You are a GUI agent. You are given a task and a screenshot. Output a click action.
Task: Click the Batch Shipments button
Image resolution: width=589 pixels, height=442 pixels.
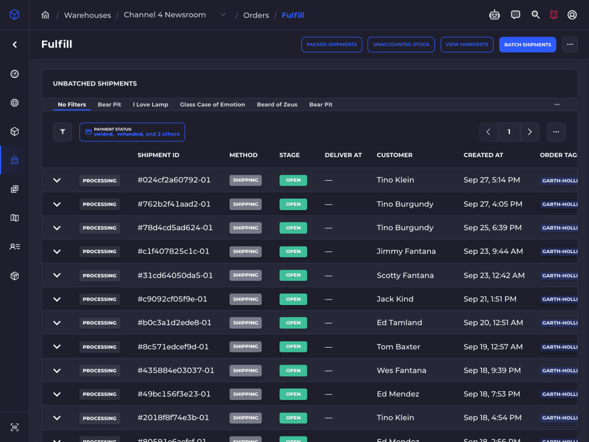click(527, 45)
